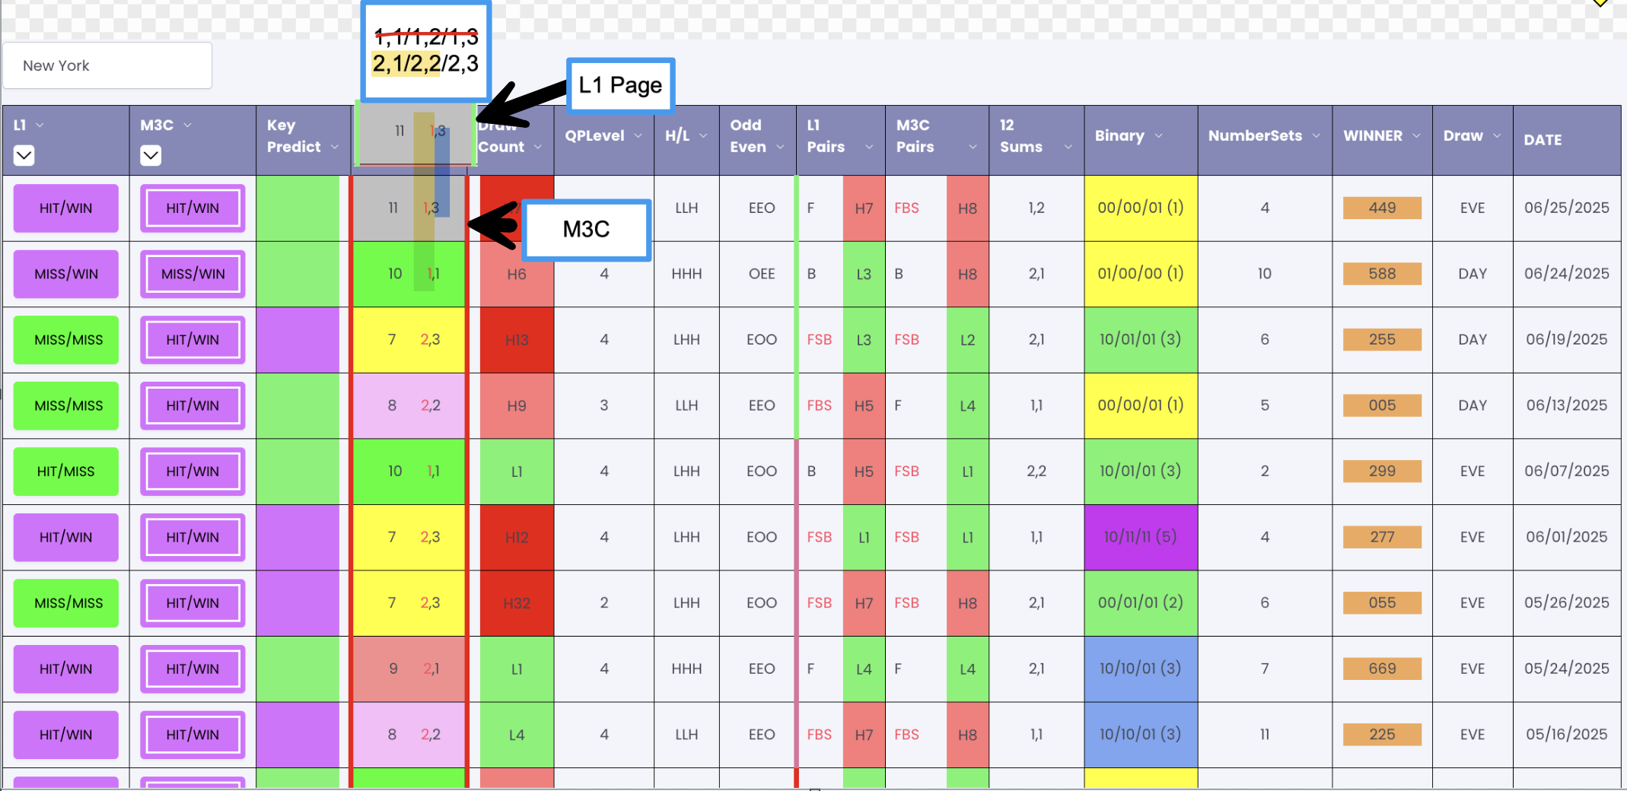Select winner badge 225
This screenshot has height=791, width=1627.
click(1382, 734)
